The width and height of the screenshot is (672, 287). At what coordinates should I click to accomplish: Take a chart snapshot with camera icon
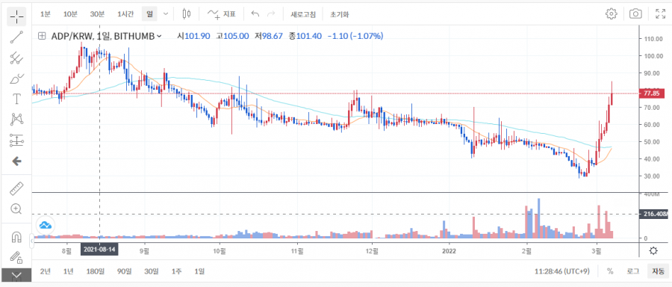click(x=635, y=13)
